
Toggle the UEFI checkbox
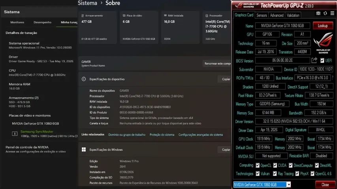point(322,61)
